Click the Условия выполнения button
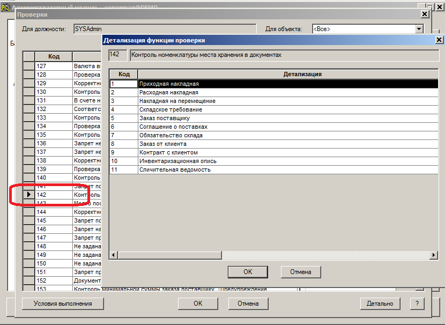Screen dimensions: 445x325 pyautogui.click(x=63, y=304)
